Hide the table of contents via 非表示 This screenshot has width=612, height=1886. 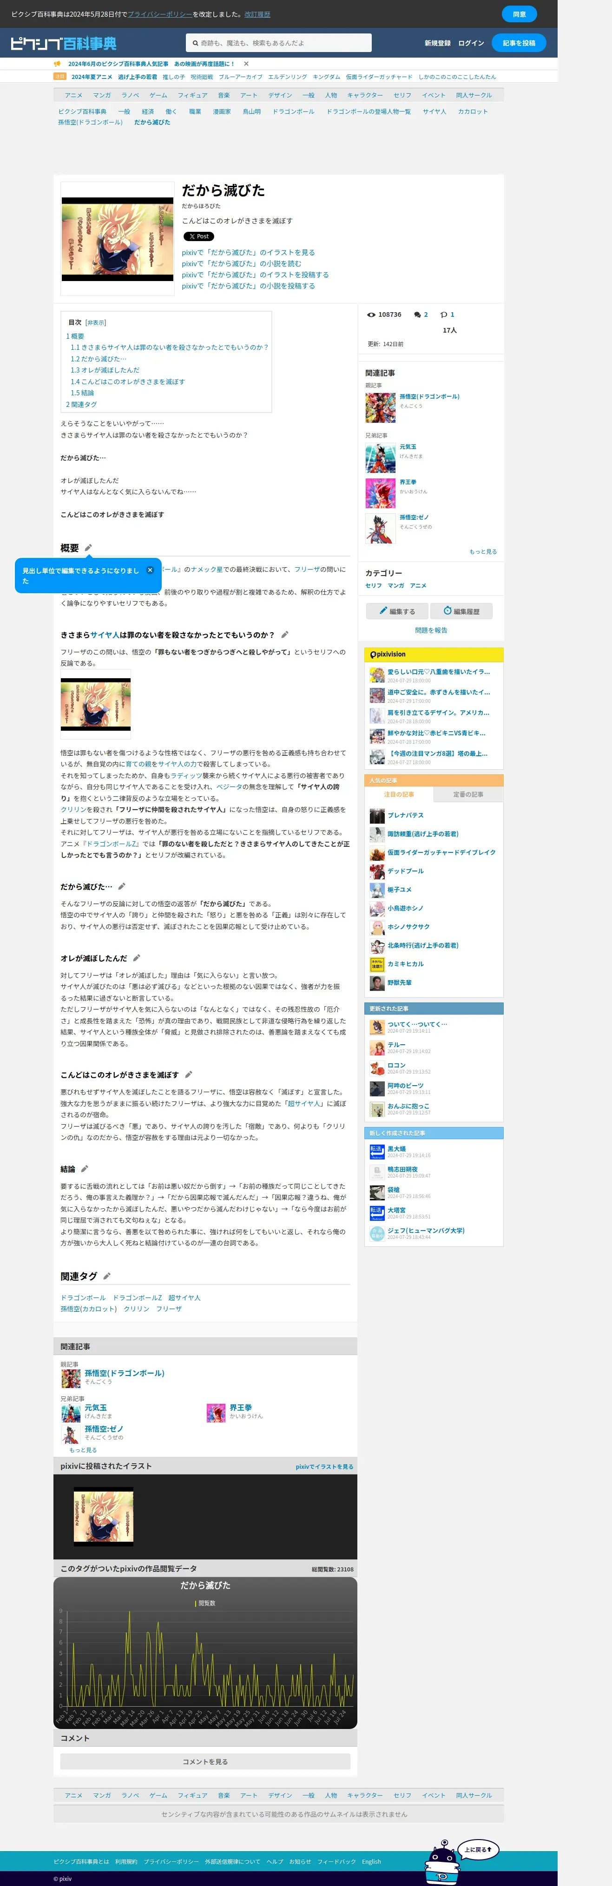click(x=96, y=323)
